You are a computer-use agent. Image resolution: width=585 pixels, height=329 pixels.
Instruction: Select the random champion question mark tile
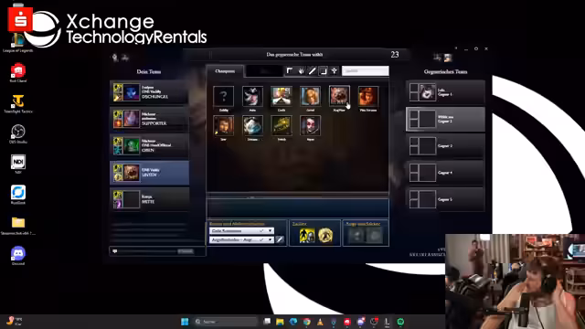click(x=223, y=96)
